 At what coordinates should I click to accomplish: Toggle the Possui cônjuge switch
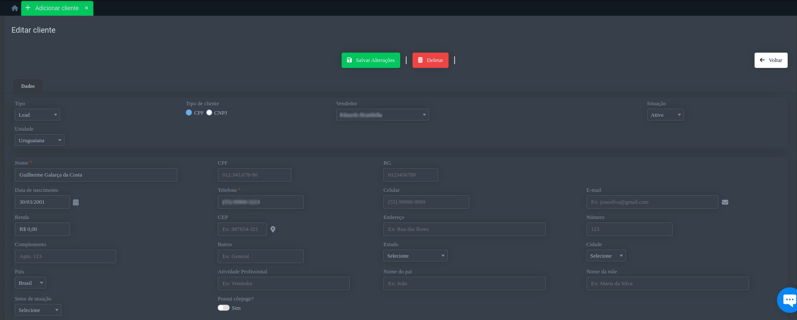coord(224,308)
